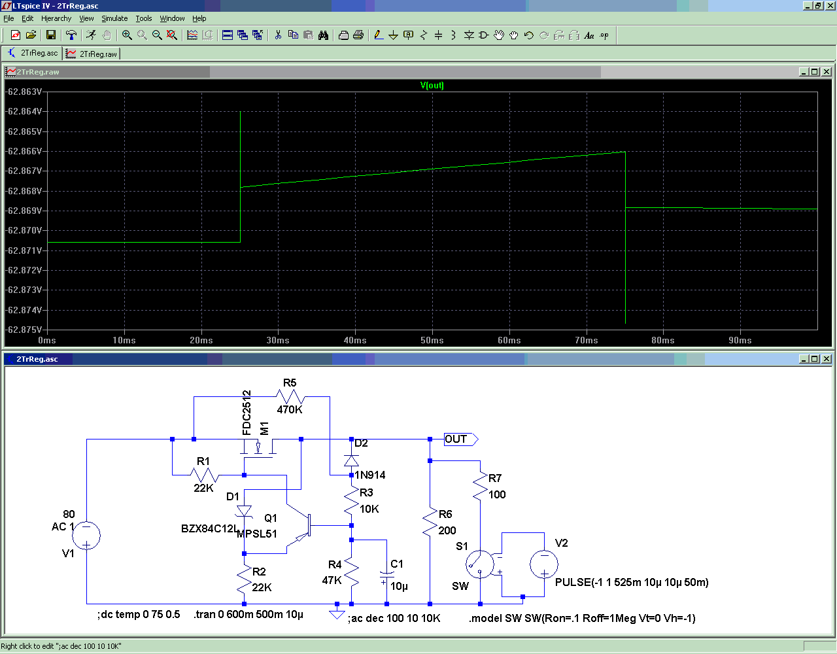Click the Print printer icon

click(358, 35)
